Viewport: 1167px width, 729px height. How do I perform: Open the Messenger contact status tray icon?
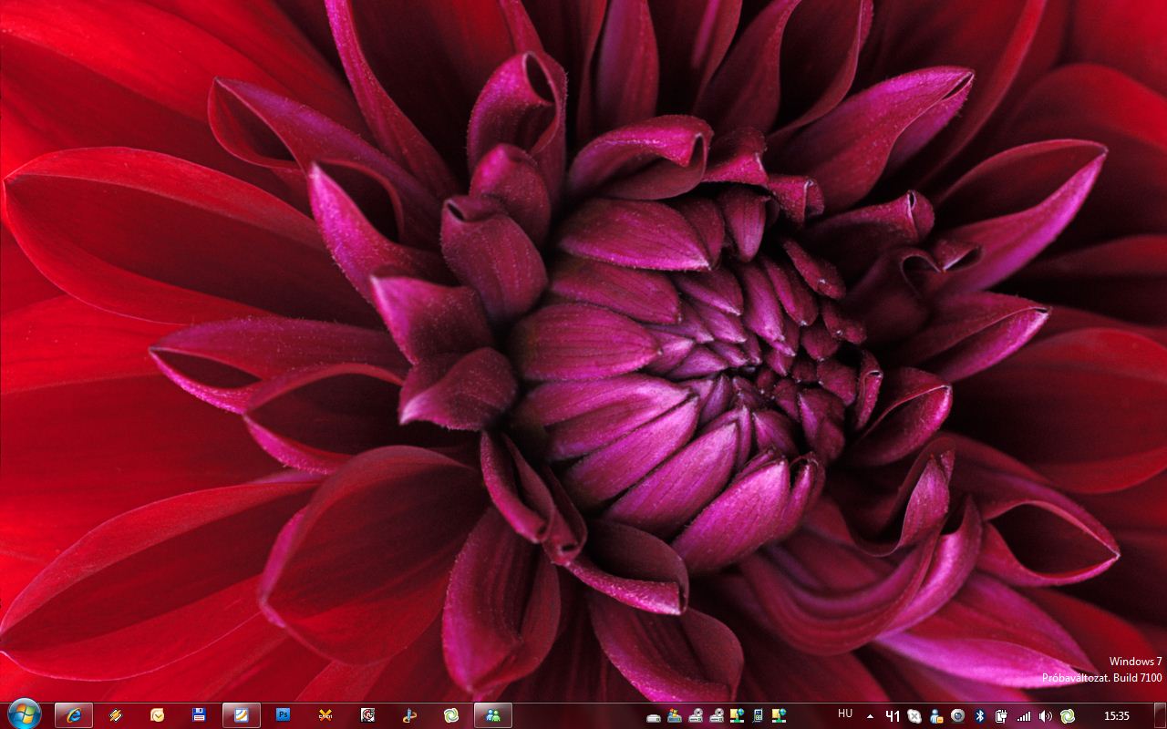936,716
